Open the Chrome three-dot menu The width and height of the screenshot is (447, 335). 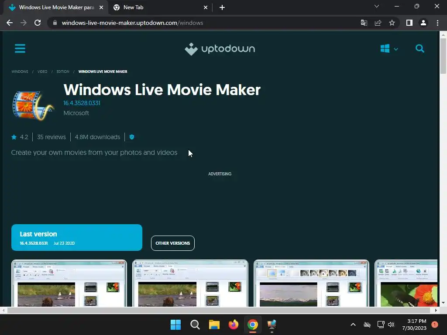pyautogui.click(x=437, y=23)
